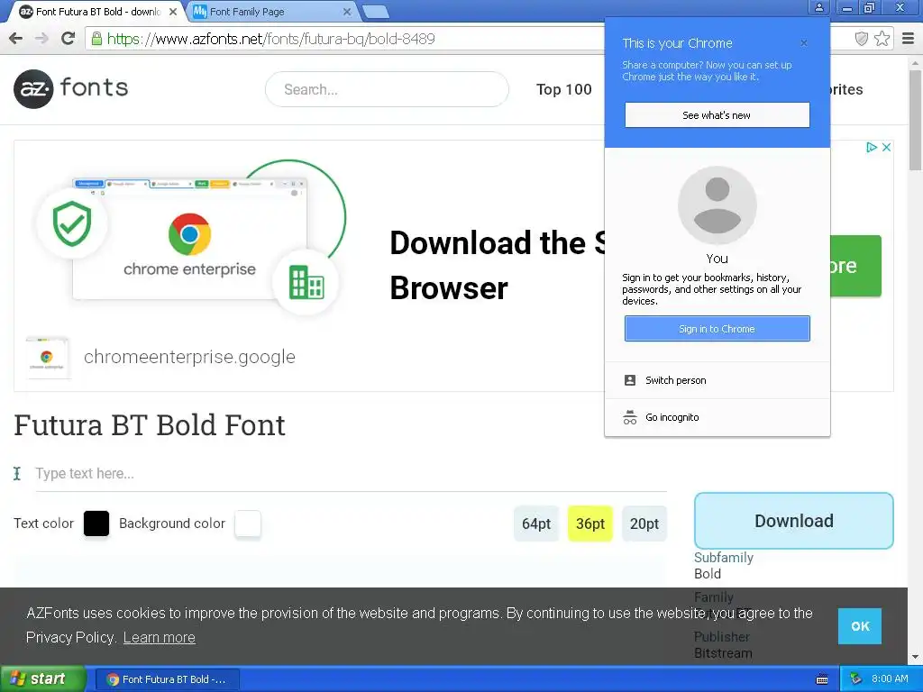Open the black Text color swatch

pos(96,524)
